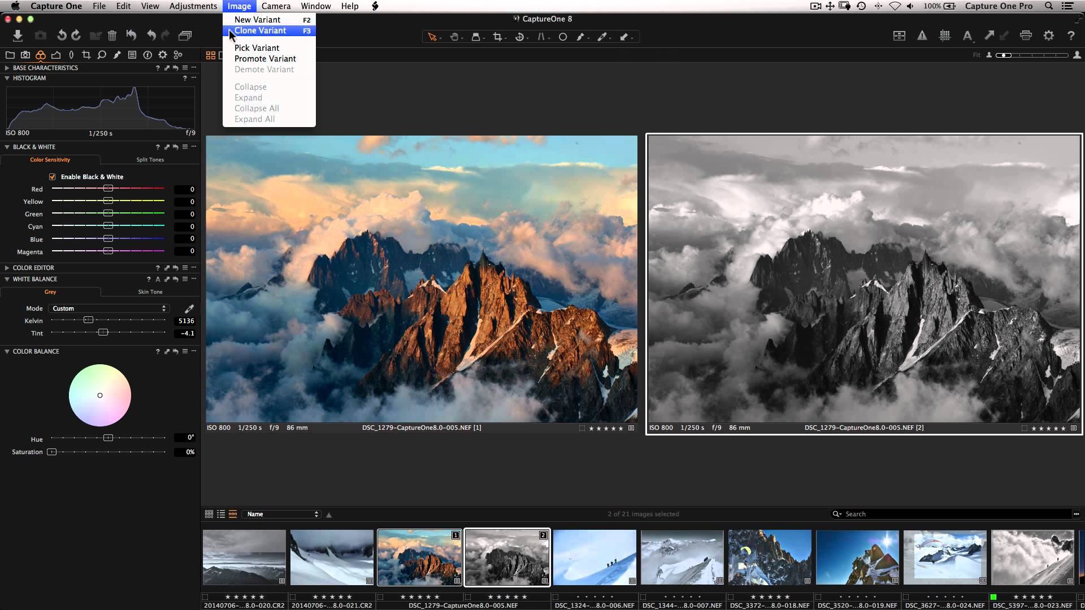Click the Skin Tone tab
The width and height of the screenshot is (1085, 610).
tap(150, 292)
